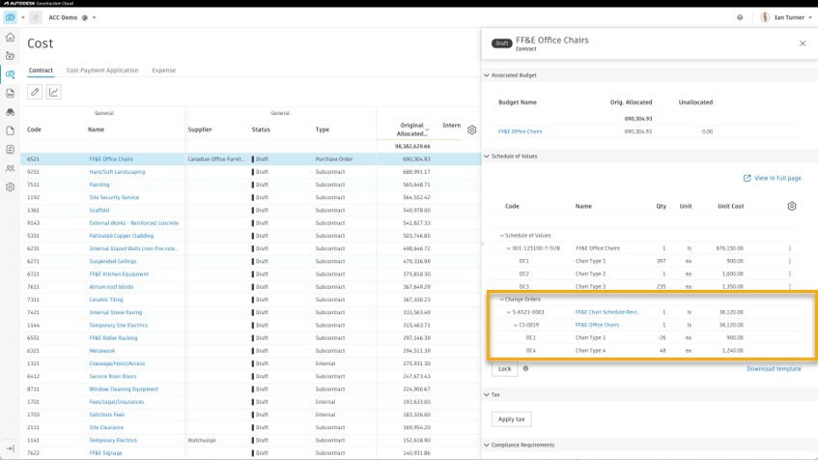The image size is (818, 460).
Task: Open the Hard/Soft Landscaping contract
Action: point(117,172)
